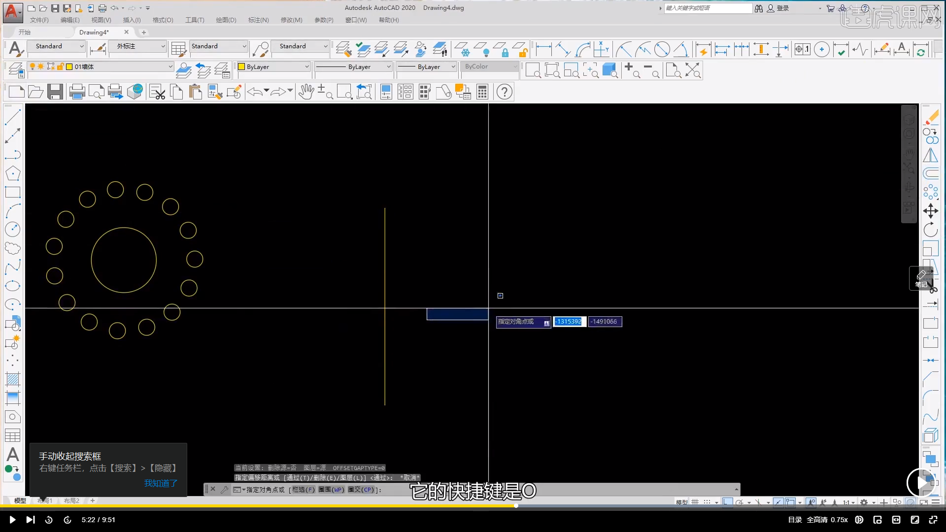Click the ByLayer color swatch dropdown

pos(273,66)
